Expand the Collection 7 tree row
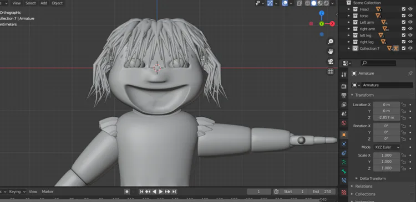Image resolution: width=416 pixels, height=202 pixels. click(349, 48)
